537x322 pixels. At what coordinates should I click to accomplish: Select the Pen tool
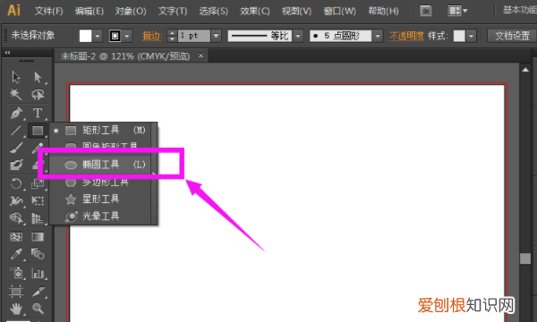[x=16, y=113]
